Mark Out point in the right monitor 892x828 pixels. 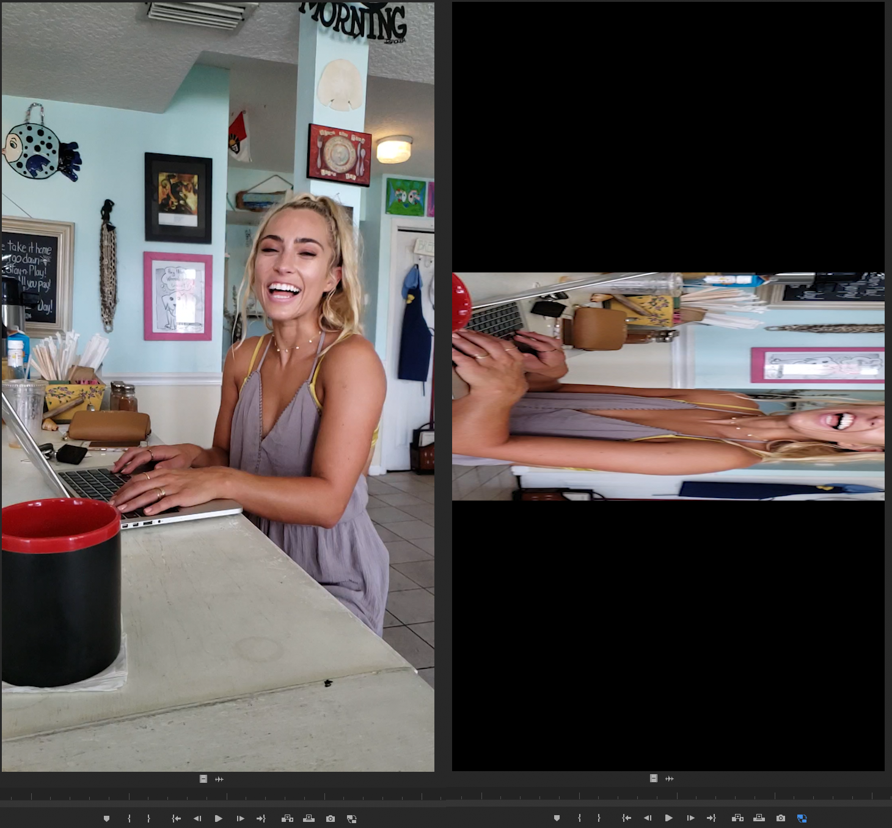(x=599, y=818)
